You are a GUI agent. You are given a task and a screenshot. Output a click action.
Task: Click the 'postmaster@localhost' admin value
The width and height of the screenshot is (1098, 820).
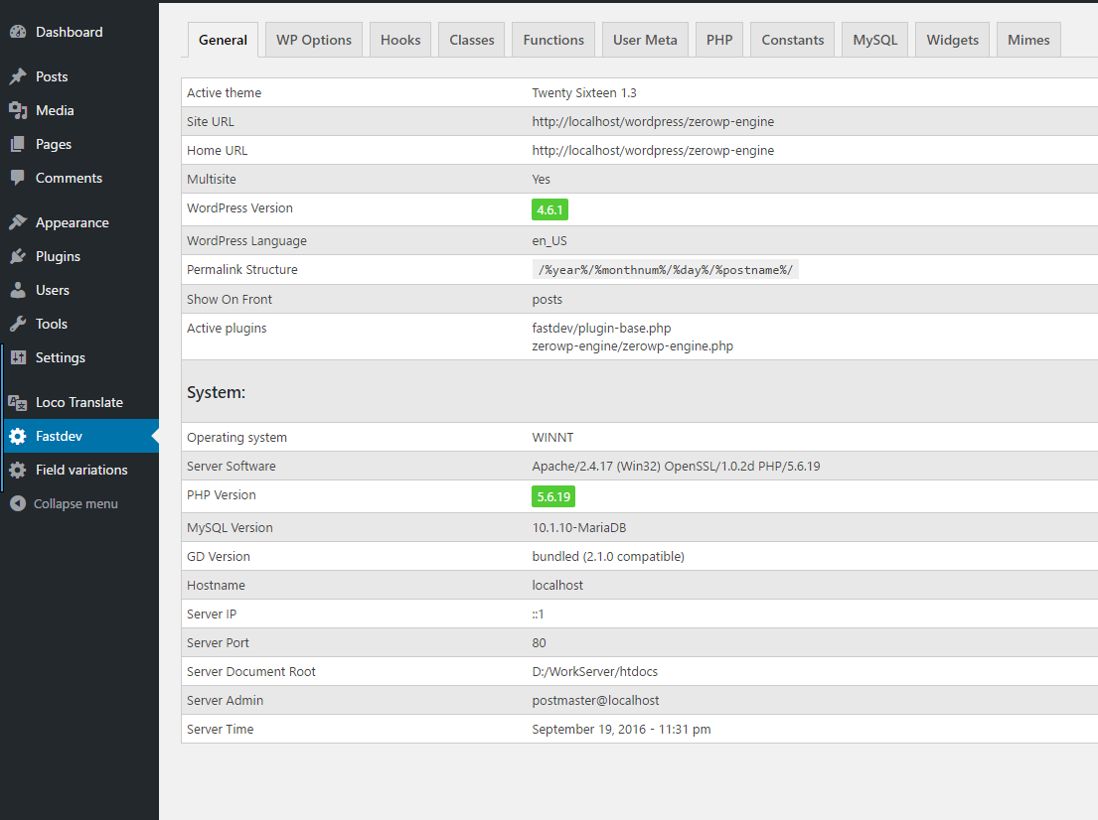click(595, 700)
